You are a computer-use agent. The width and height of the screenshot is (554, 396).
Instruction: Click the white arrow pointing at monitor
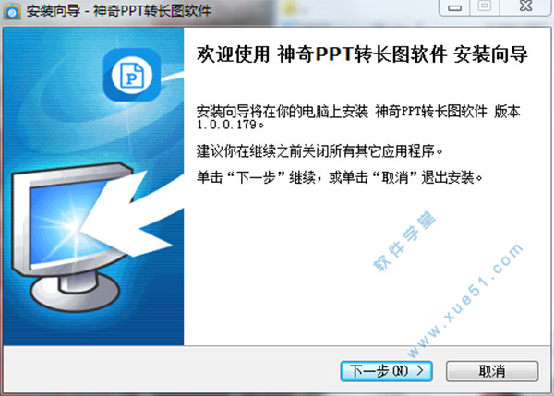pos(131,214)
